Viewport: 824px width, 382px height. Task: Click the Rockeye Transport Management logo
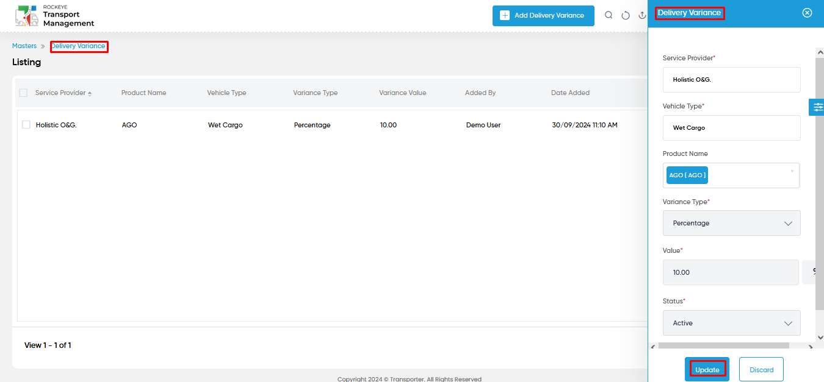pos(54,16)
